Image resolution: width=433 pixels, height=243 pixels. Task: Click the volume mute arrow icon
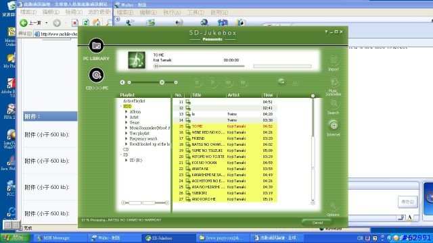(122, 82)
